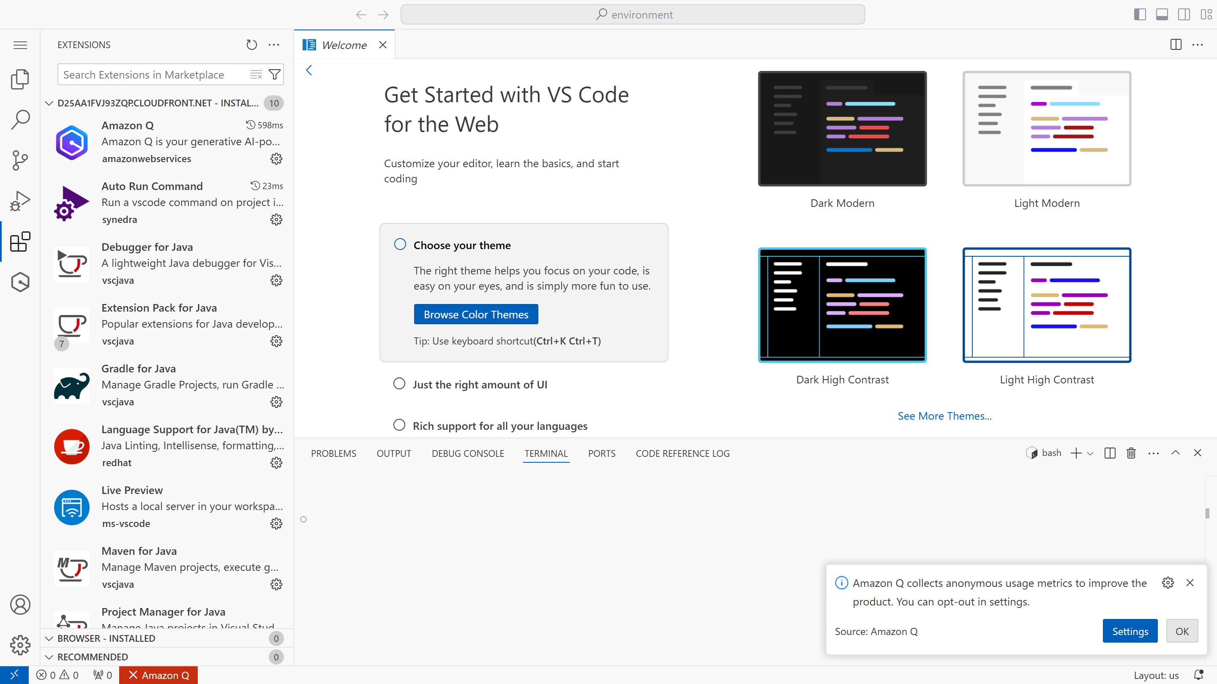Select the Choose your theme step circle
This screenshot has height=684, width=1217.
coord(400,244)
